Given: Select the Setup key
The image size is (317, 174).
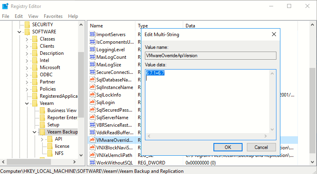Looking at the screenshot, I should (53, 125).
